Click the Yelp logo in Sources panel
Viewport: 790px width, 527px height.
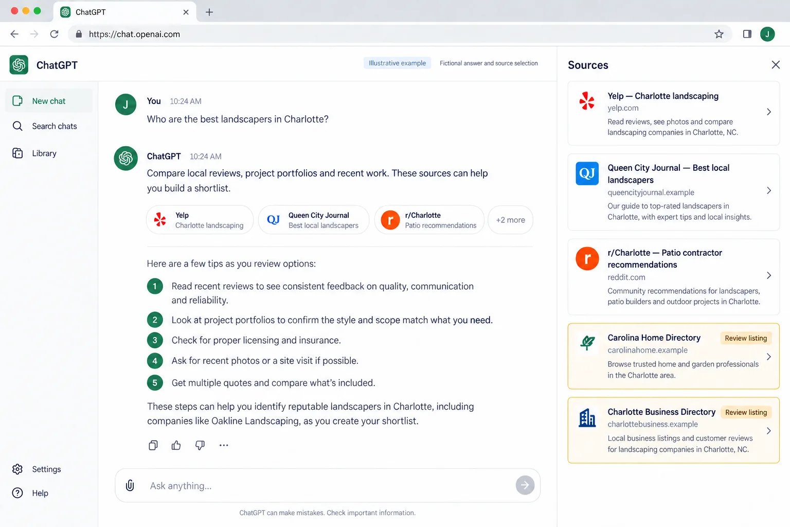587,101
